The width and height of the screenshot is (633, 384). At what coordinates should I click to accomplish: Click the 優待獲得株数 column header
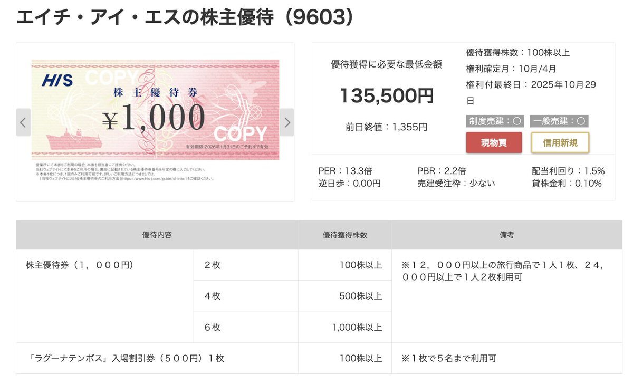[x=345, y=235]
